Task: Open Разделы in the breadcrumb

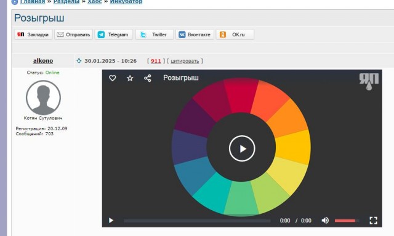Action: coord(66,1)
